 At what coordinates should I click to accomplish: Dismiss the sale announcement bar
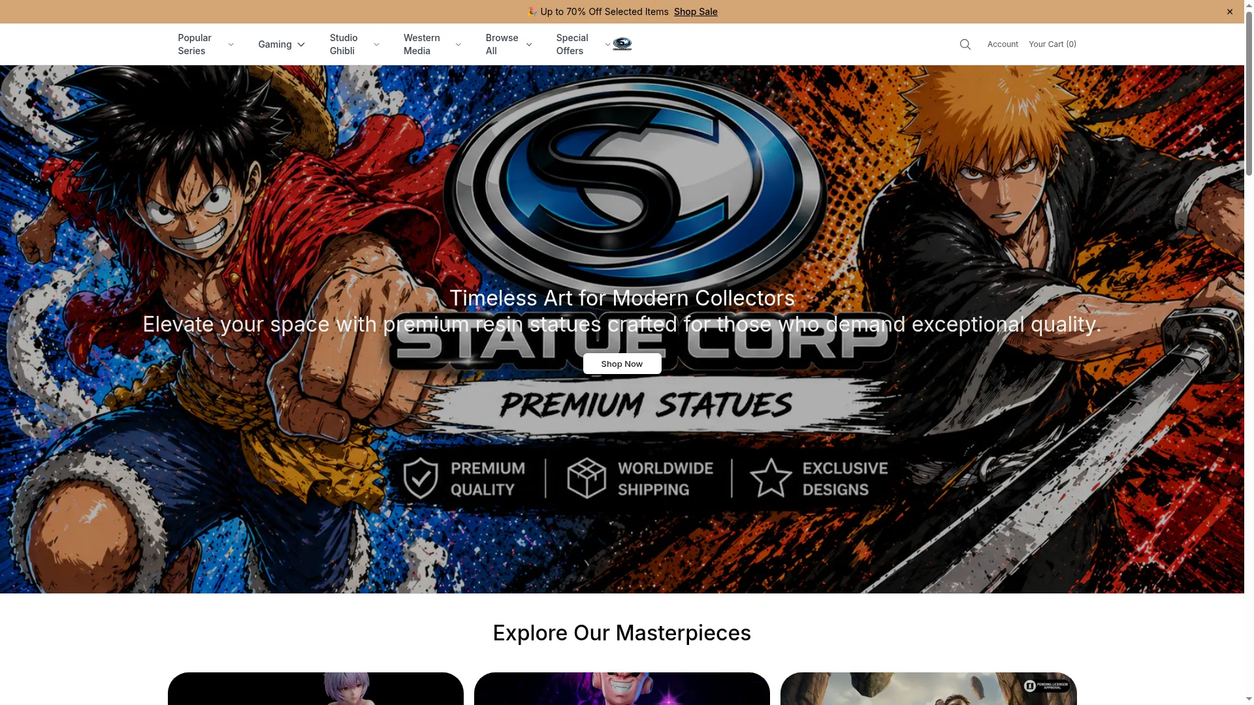1230,12
